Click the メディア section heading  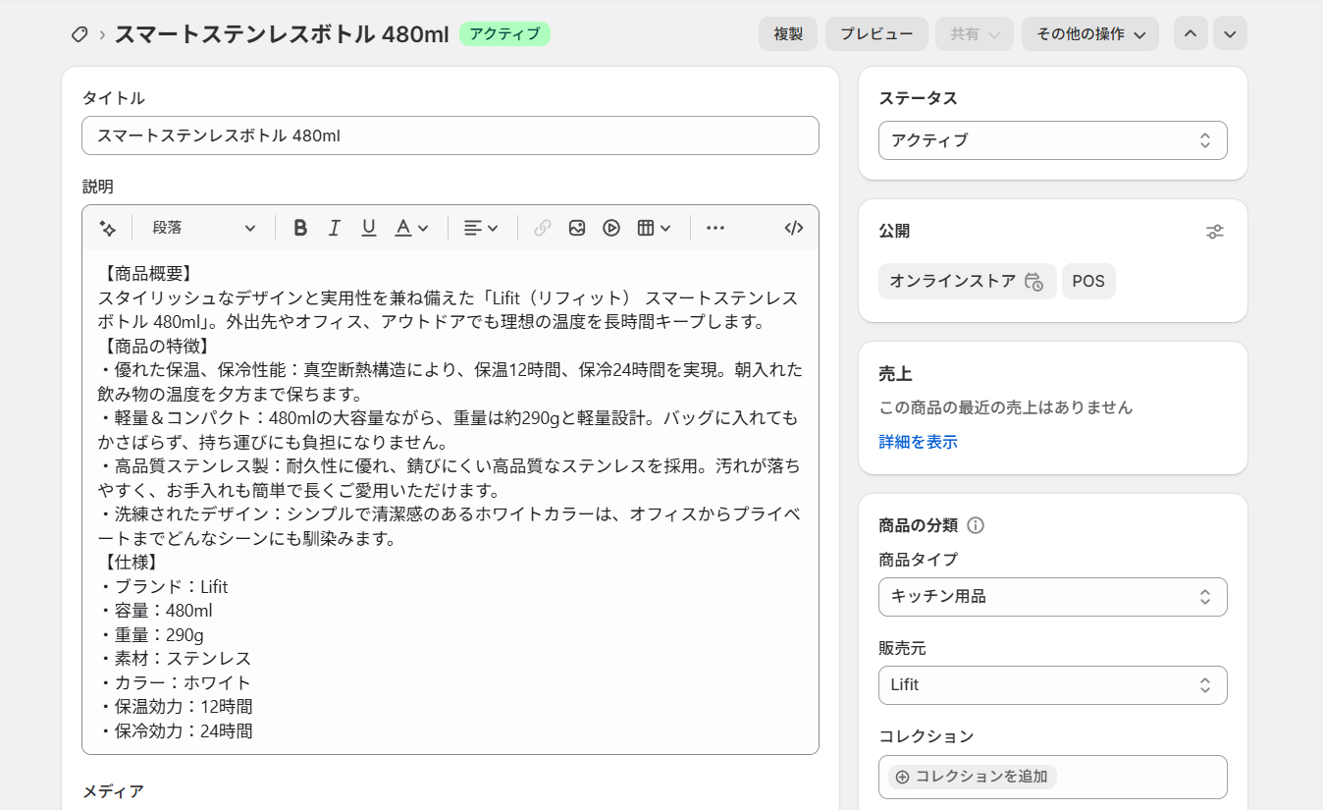click(113, 790)
